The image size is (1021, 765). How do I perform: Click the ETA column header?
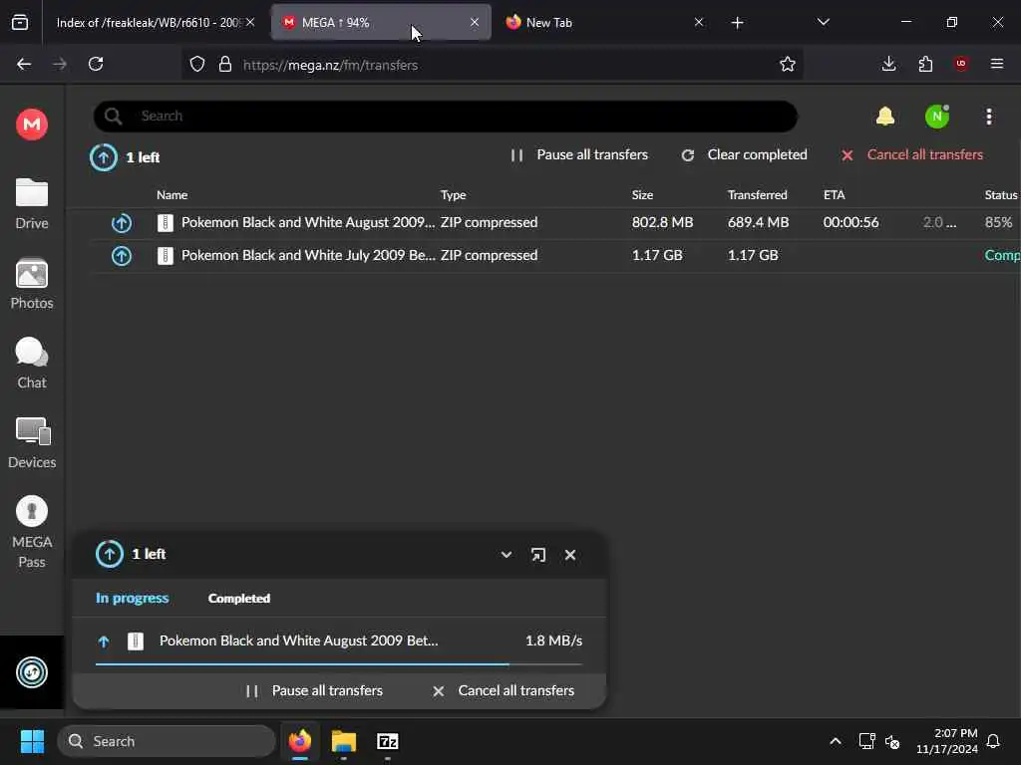tap(835, 194)
